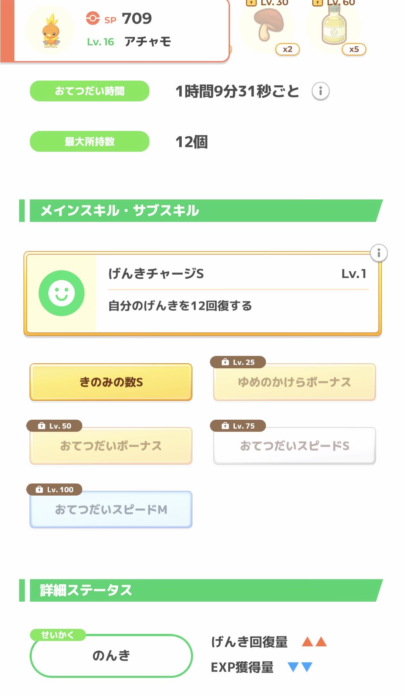Viewport: 405px width, 696px height.
Task: Tap the おてつだい時間 green label
Action: (89, 91)
